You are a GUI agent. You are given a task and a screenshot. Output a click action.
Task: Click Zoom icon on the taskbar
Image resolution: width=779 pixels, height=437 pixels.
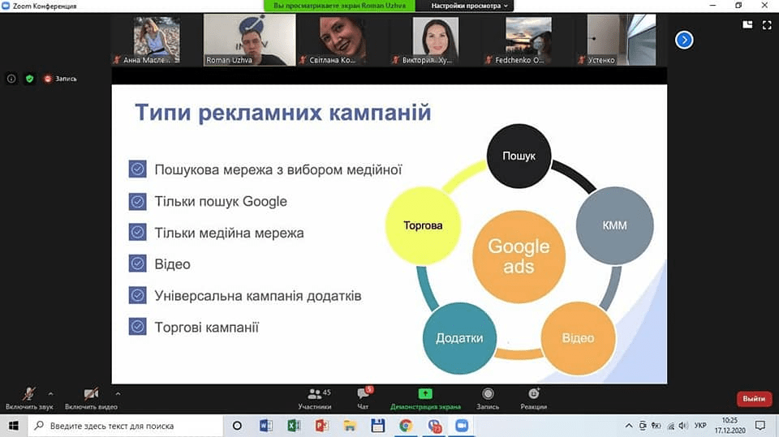[462, 426]
